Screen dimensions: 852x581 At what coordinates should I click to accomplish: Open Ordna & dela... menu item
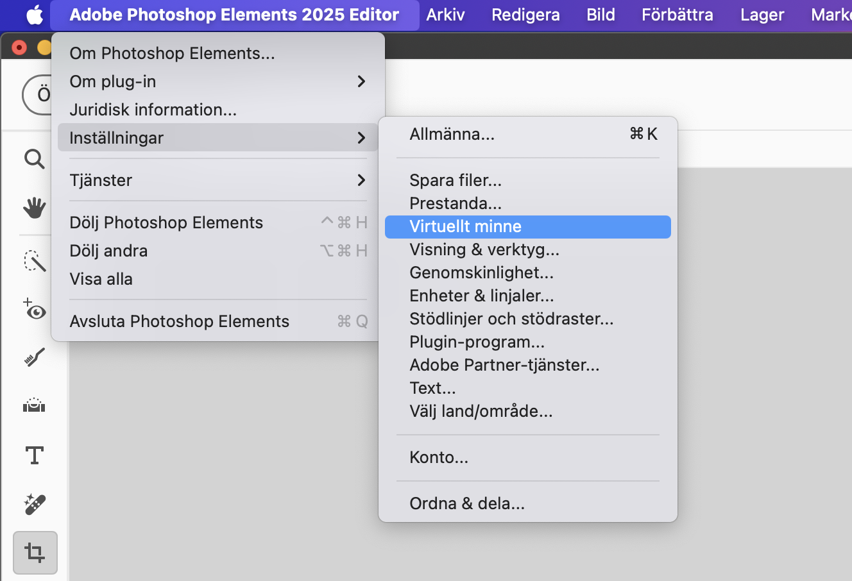click(528, 503)
